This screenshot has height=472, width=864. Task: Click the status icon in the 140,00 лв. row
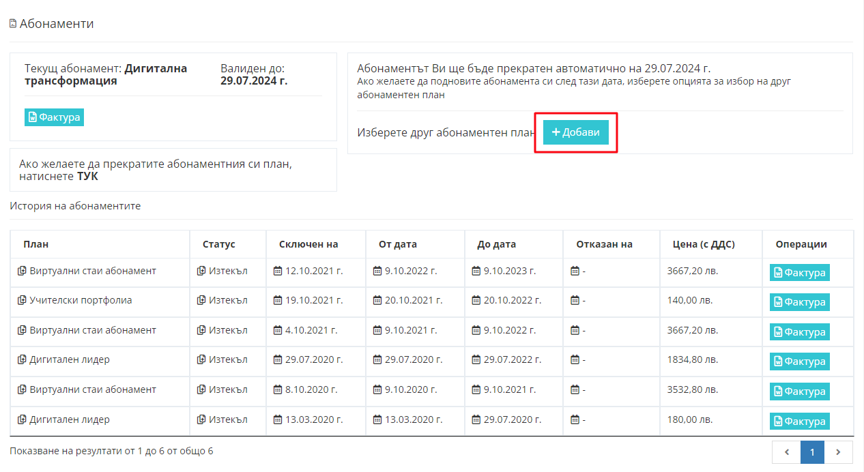(x=201, y=300)
